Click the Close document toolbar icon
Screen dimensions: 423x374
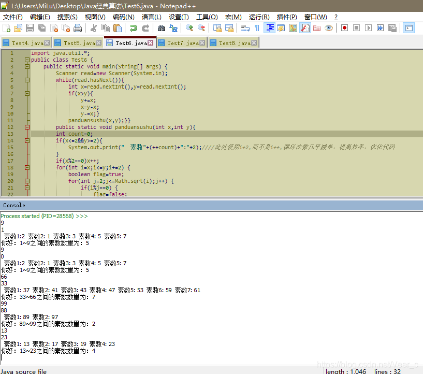point(54,28)
